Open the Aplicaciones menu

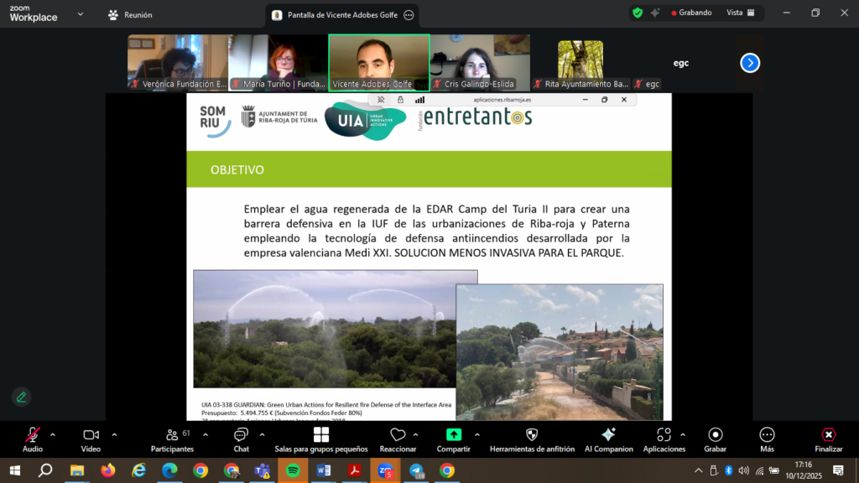tap(664, 439)
